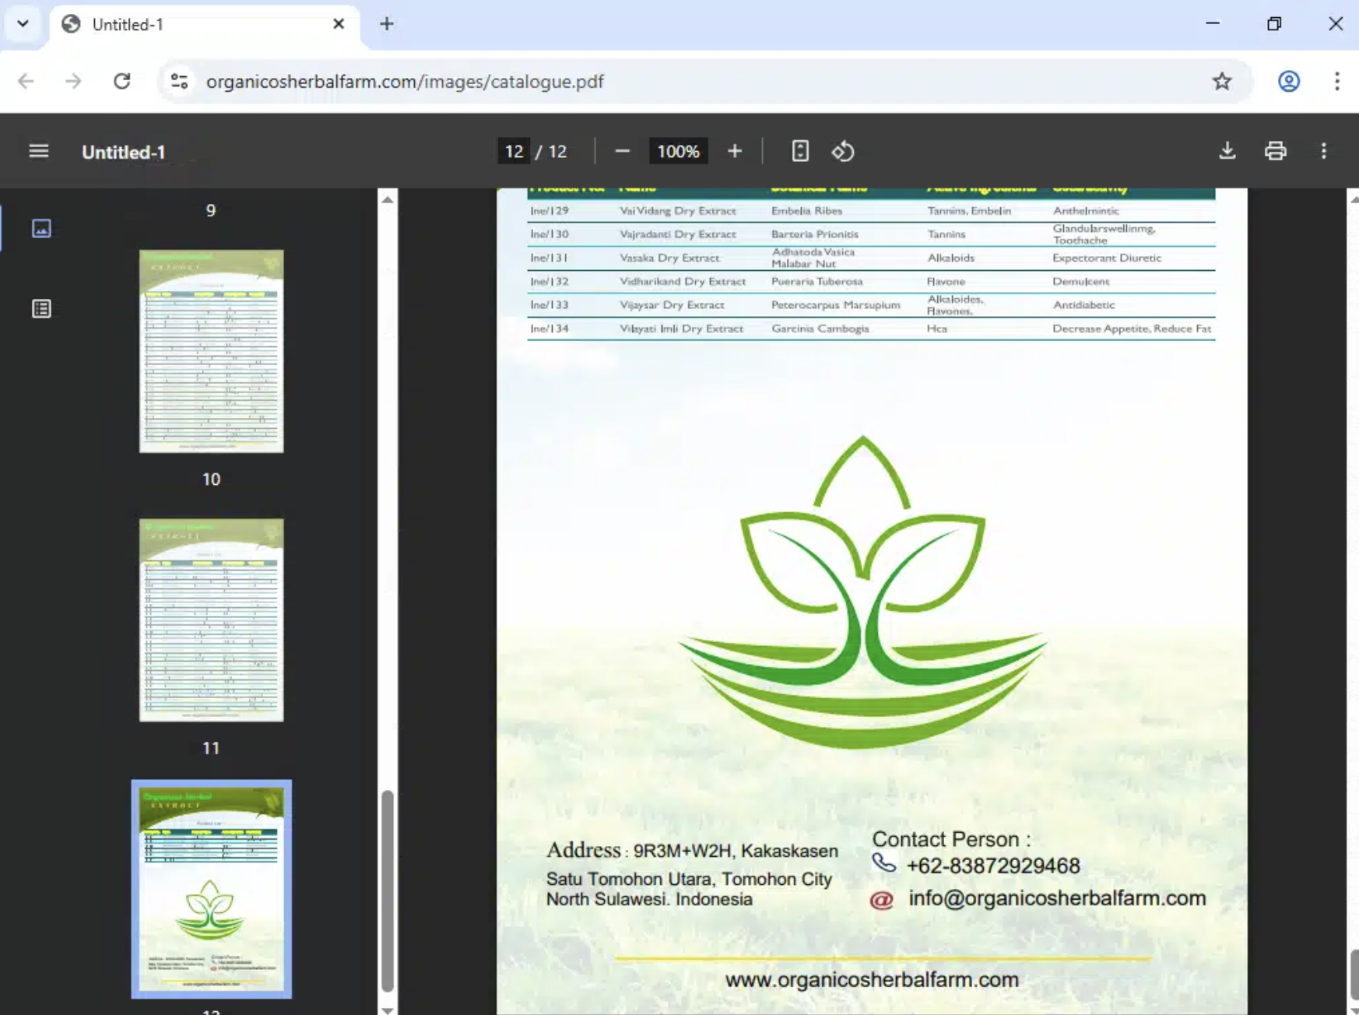The image size is (1359, 1015).
Task: Open the tab search dropdown arrow
Action: point(23,24)
